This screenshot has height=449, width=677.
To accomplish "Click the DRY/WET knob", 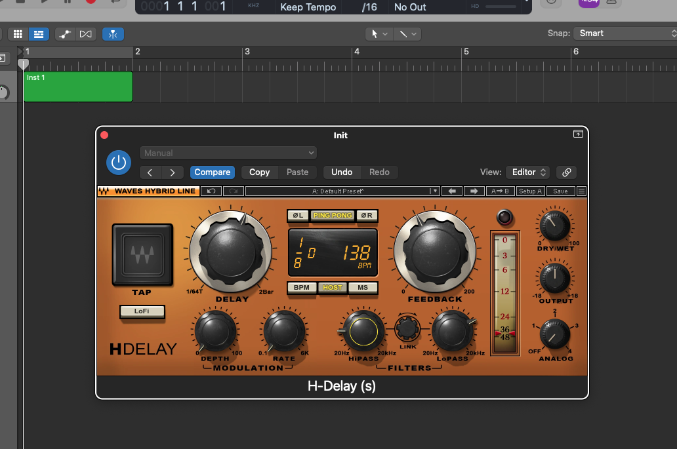I will coord(555,226).
